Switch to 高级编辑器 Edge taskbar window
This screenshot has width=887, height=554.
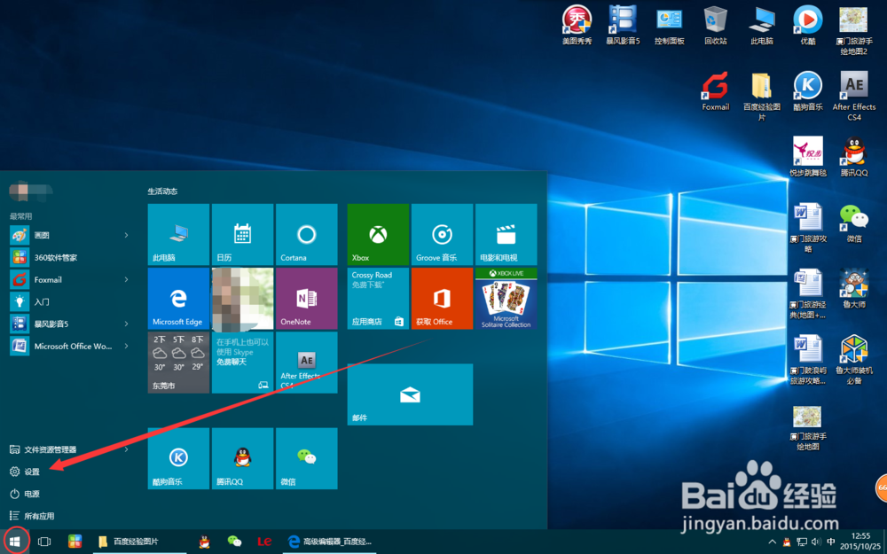coord(329,542)
